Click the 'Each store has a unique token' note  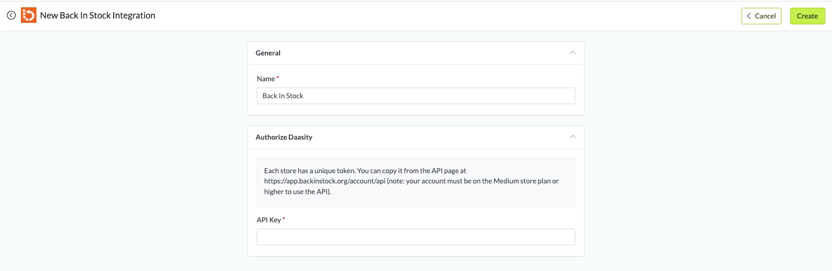310,171
